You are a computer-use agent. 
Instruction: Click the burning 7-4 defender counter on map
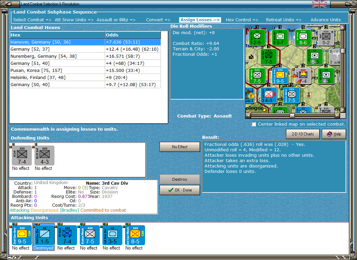pos(303,76)
